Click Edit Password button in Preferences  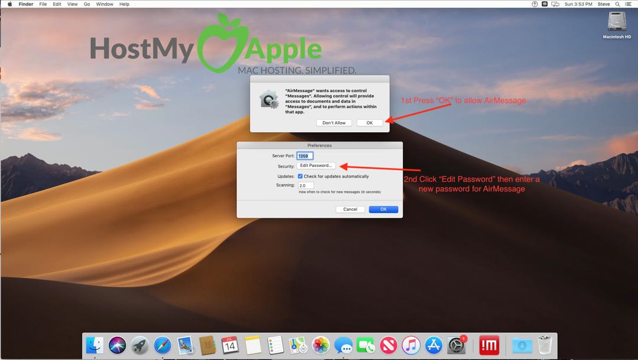316,166
